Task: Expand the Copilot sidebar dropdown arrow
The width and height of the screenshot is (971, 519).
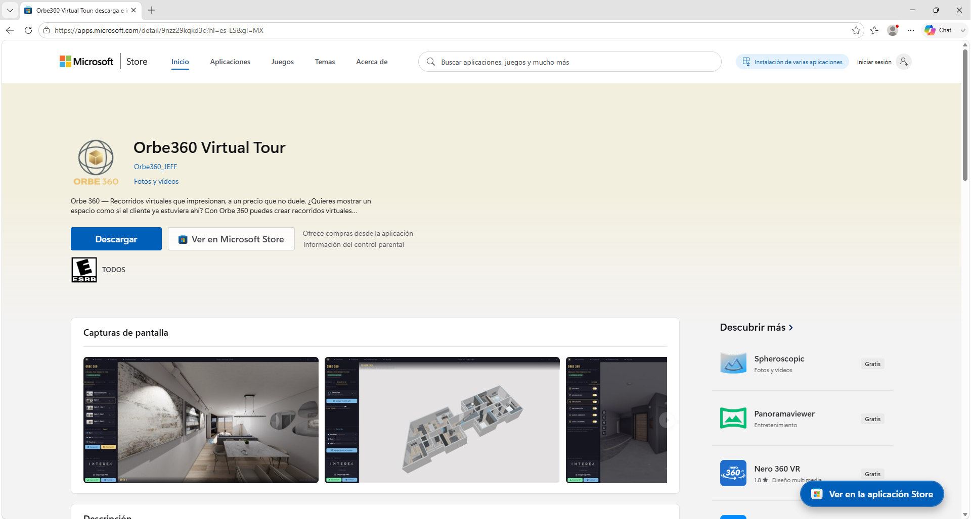Action: 962,30
